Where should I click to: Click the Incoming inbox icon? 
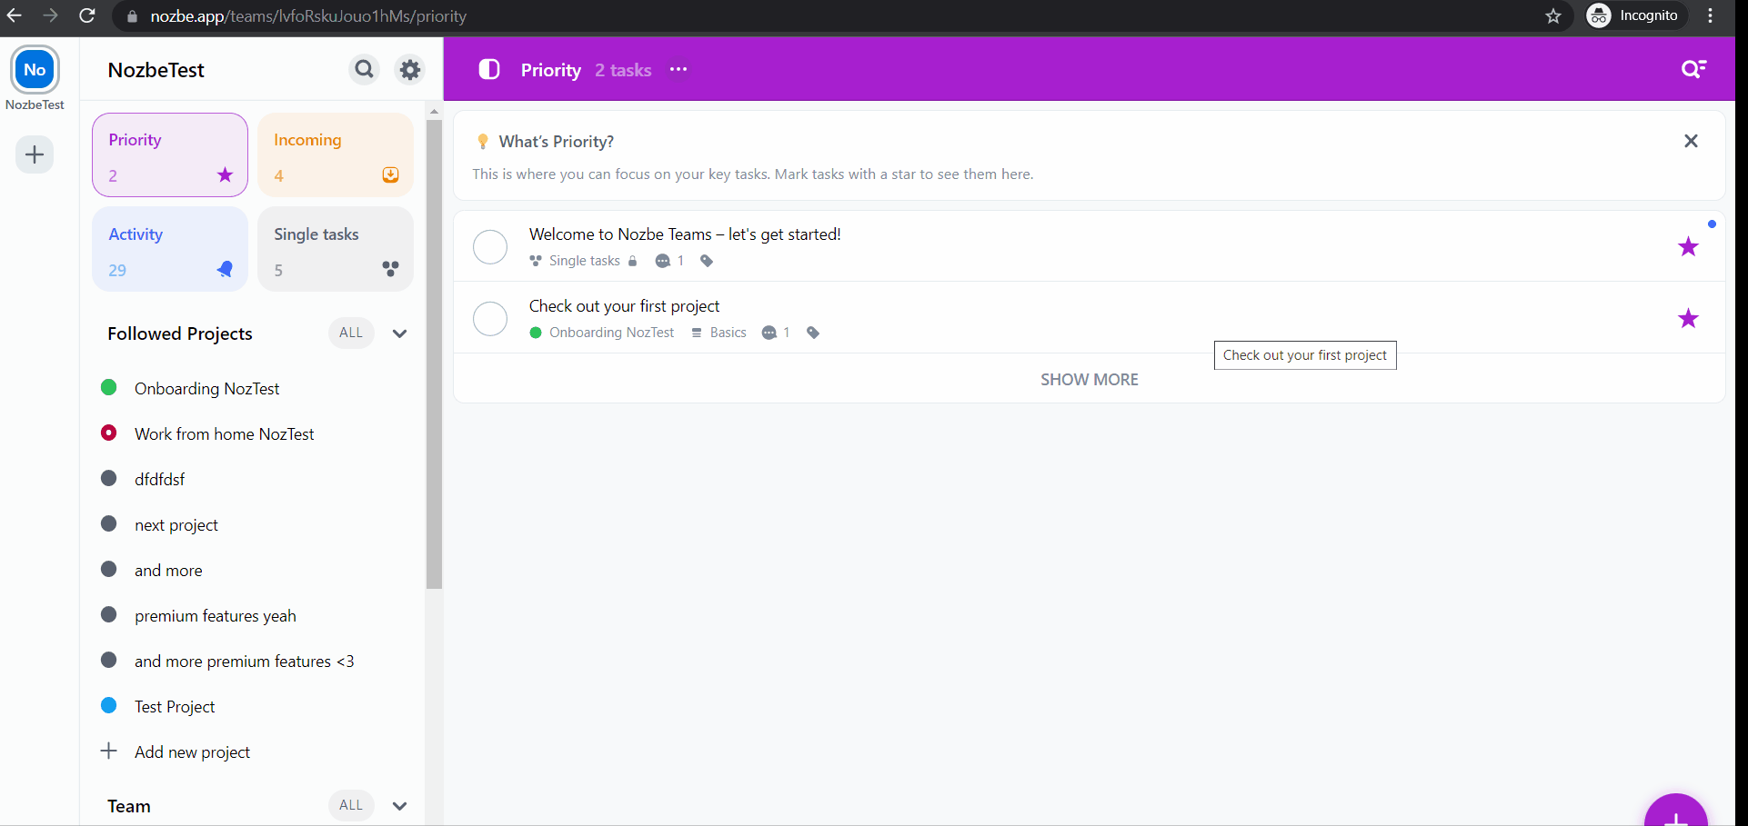[x=390, y=175]
